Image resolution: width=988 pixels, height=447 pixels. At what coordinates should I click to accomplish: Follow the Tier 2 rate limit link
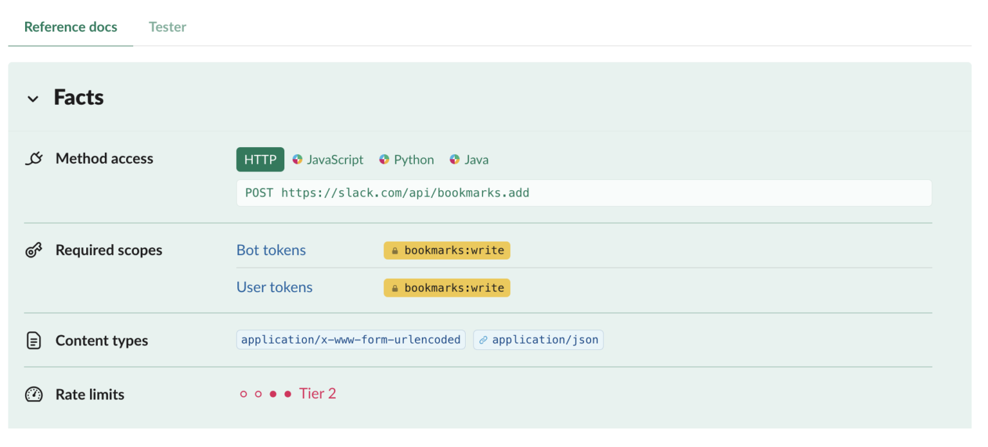pyautogui.click(x=317, y=393)
